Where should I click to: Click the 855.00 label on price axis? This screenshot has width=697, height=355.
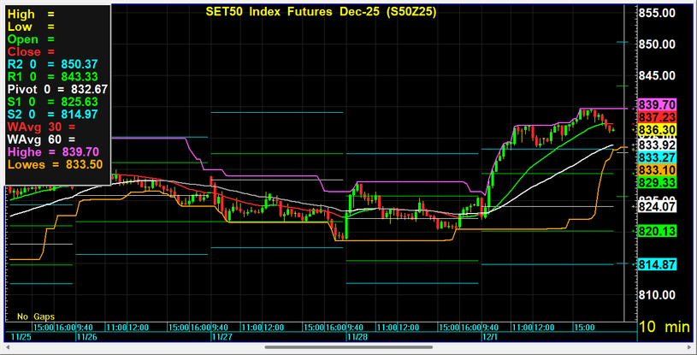click(659, 14)
